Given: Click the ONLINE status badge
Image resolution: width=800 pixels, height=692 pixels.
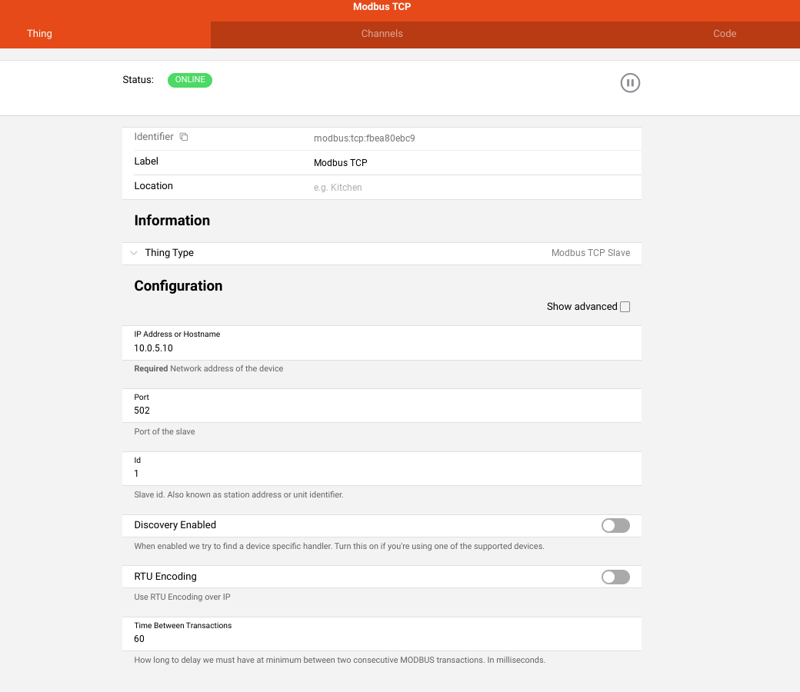Looking at the screenshot, I should [190, 80].
